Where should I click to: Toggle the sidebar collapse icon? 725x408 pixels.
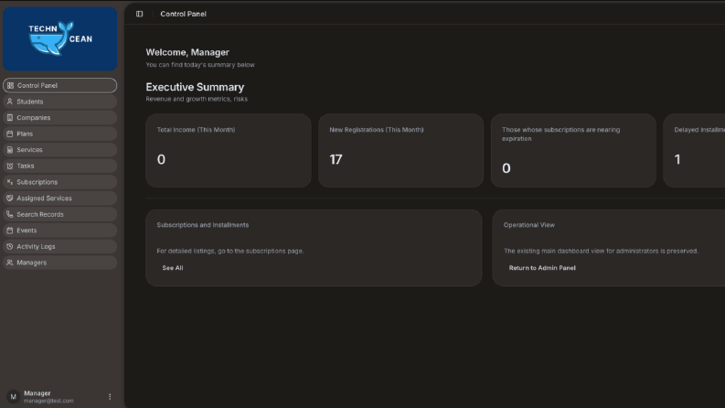point(139,14)
